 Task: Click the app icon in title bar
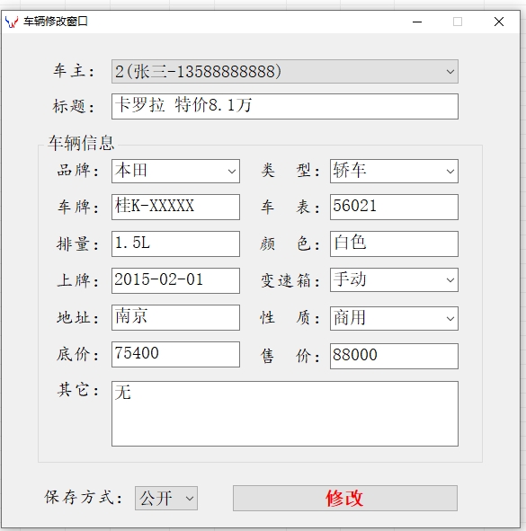[12, 22]
